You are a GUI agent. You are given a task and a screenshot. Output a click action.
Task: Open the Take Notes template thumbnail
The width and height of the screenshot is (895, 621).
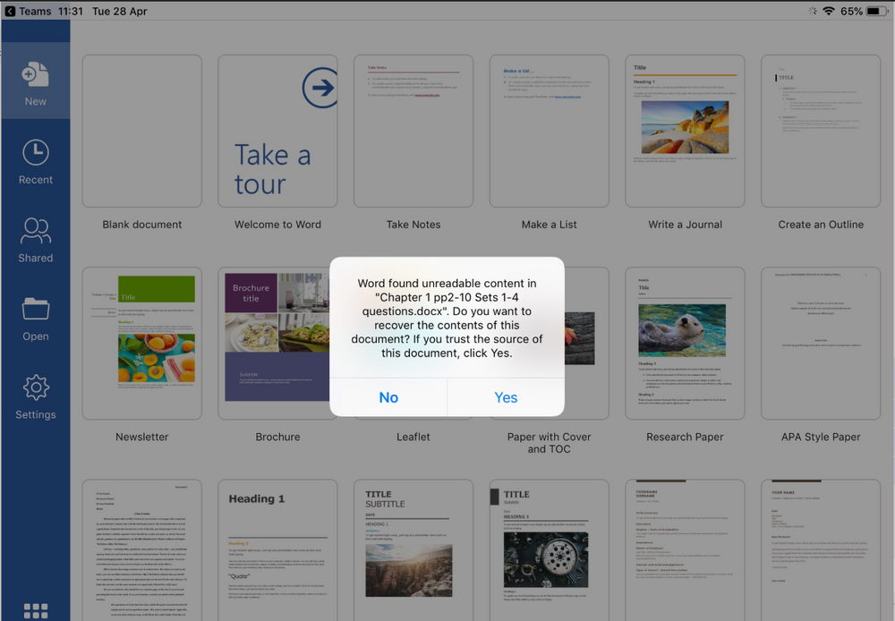pos(413,131)
